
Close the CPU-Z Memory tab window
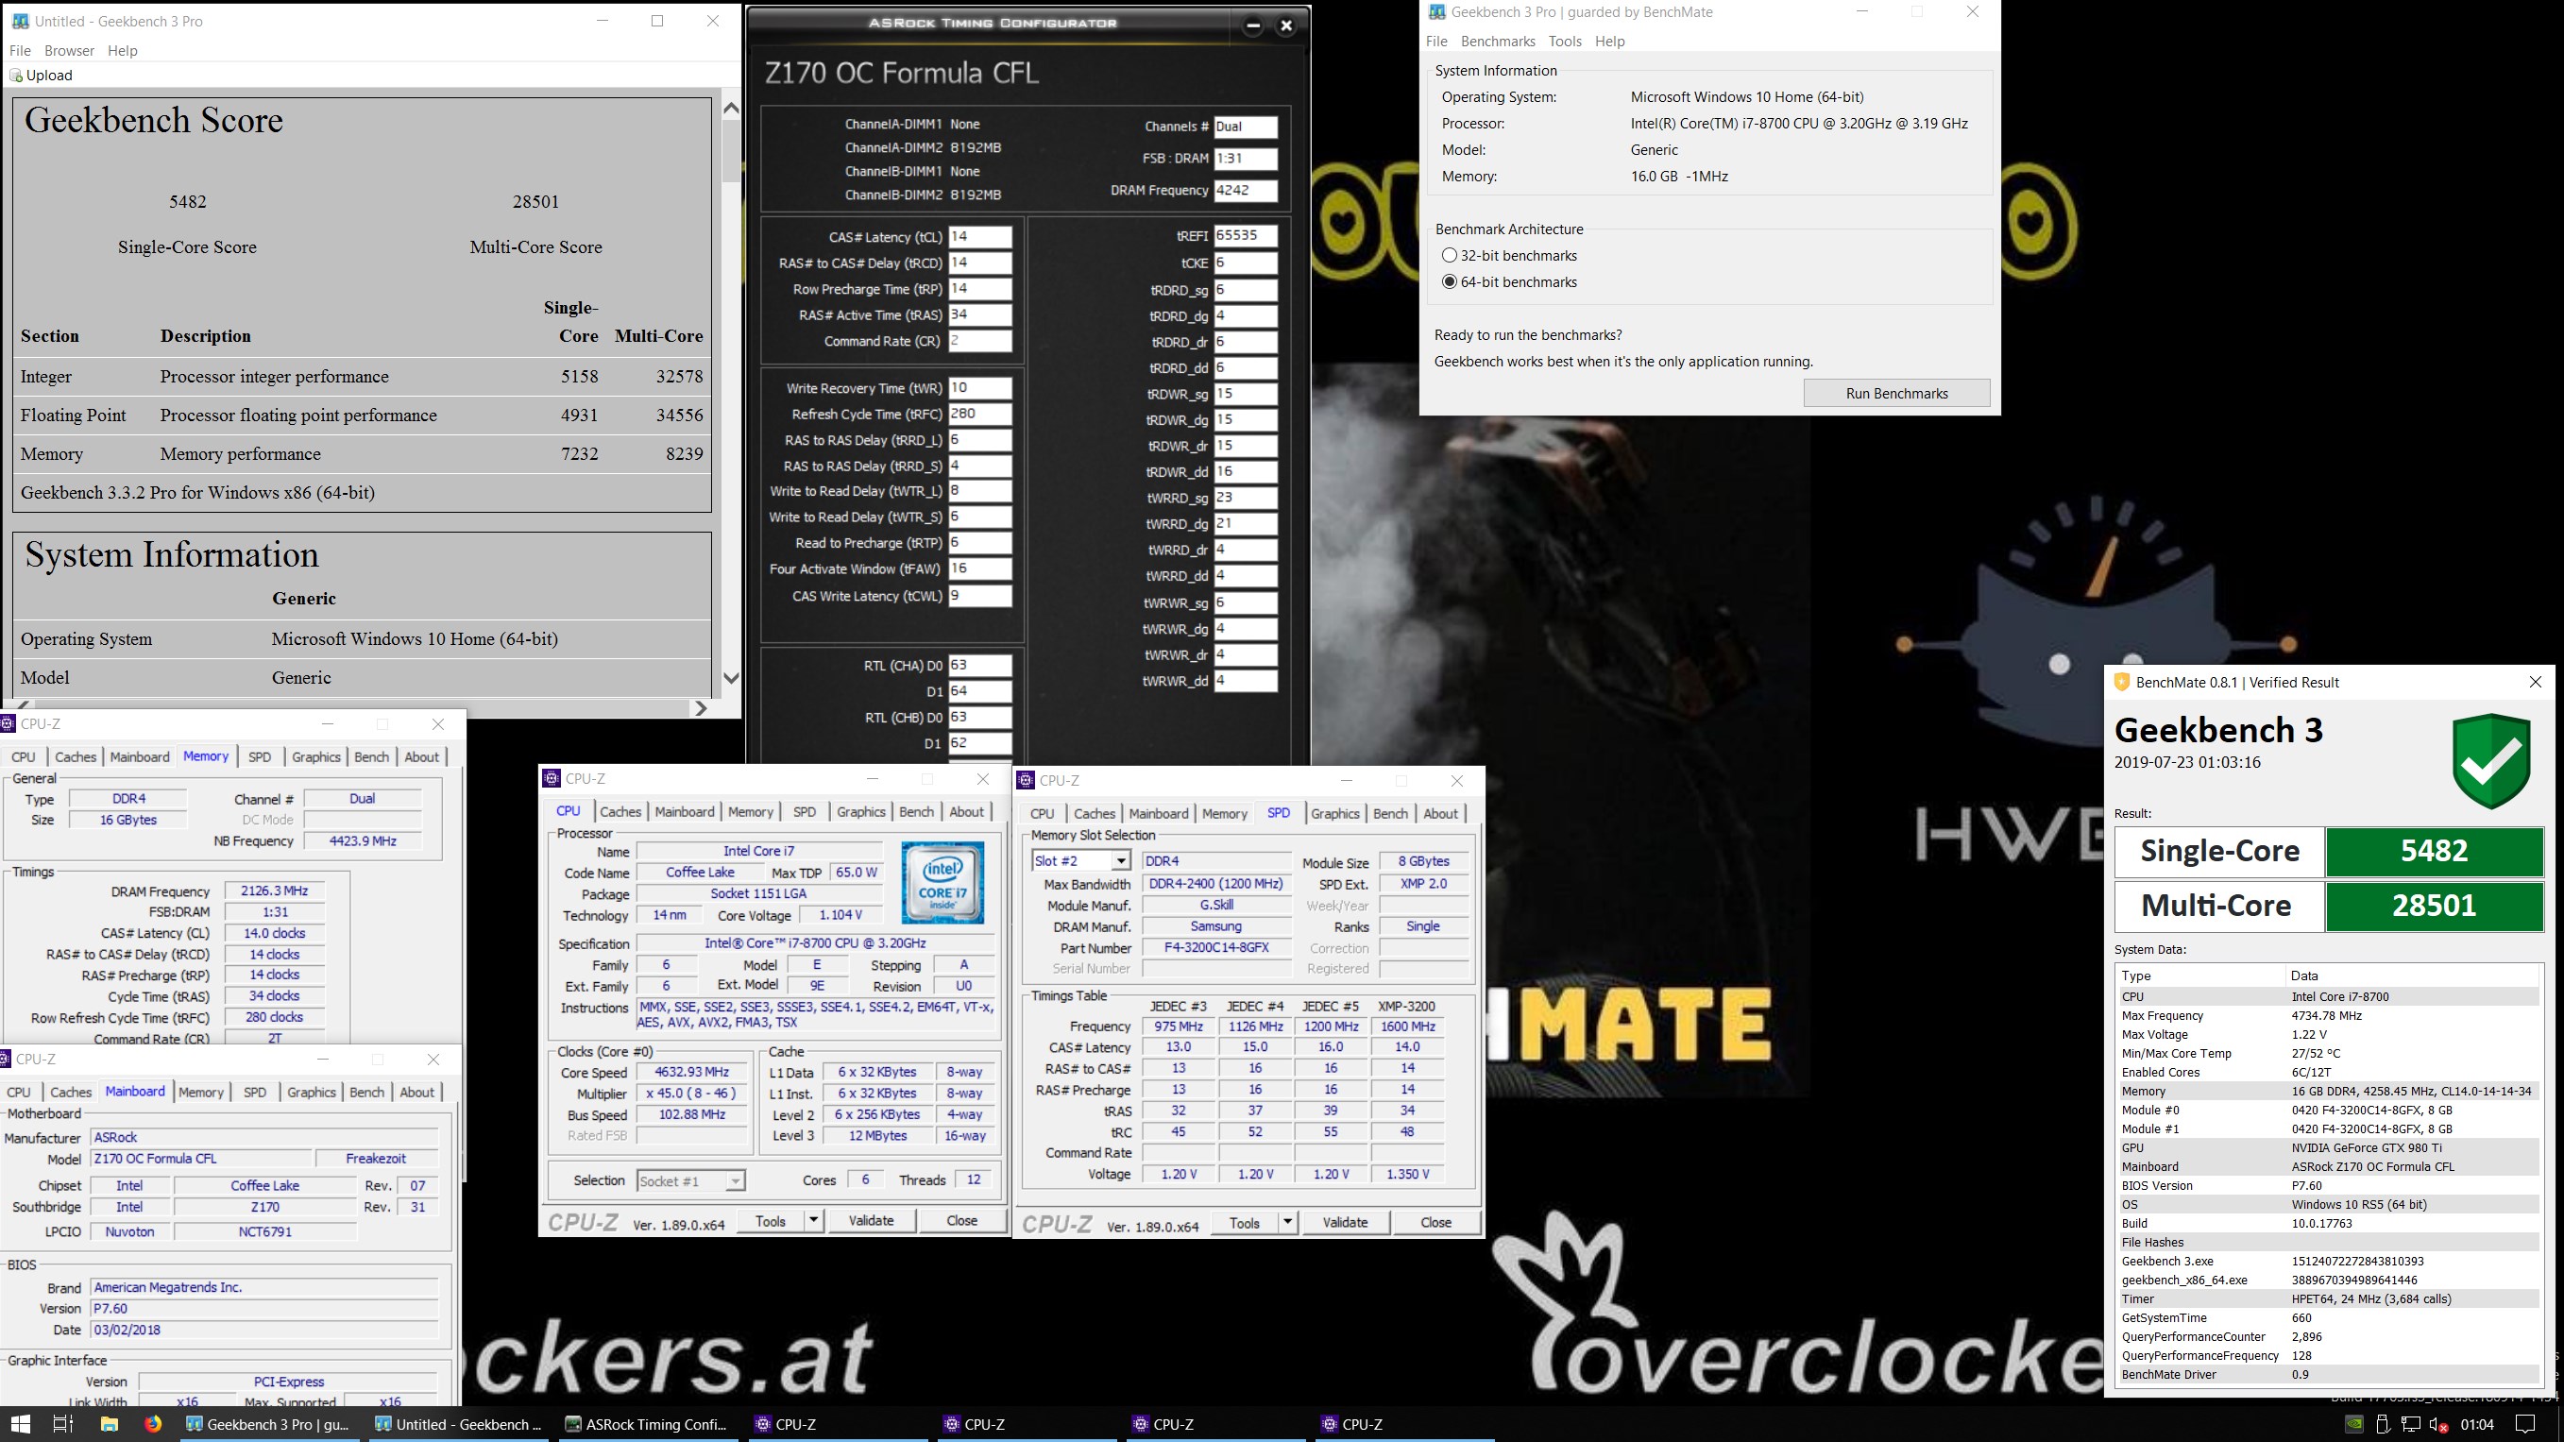coord(438,723)
